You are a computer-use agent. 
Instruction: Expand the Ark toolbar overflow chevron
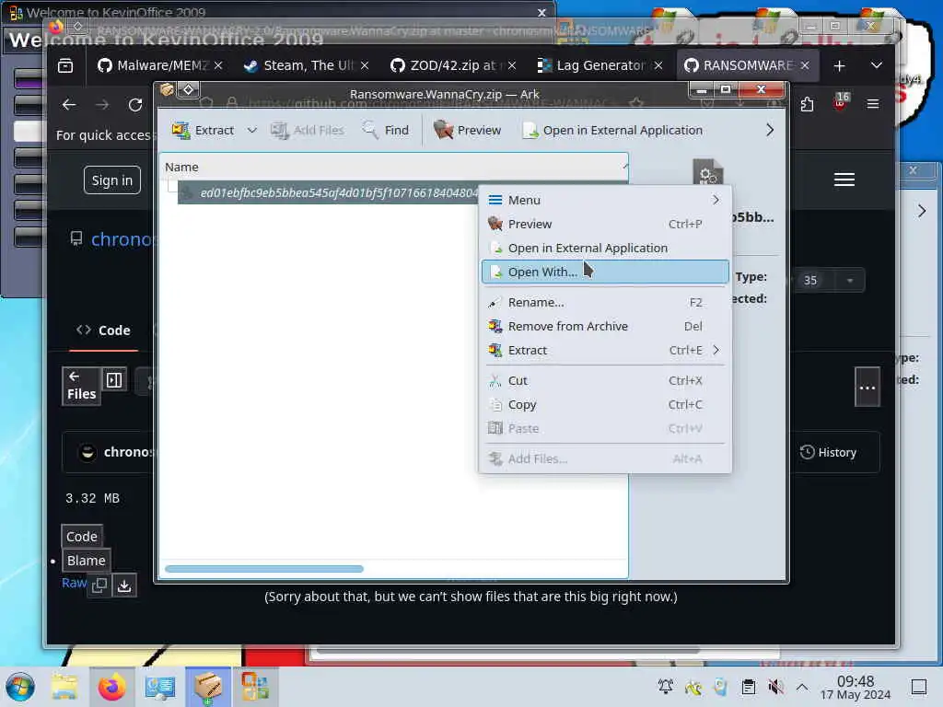(x=770, y=130)
